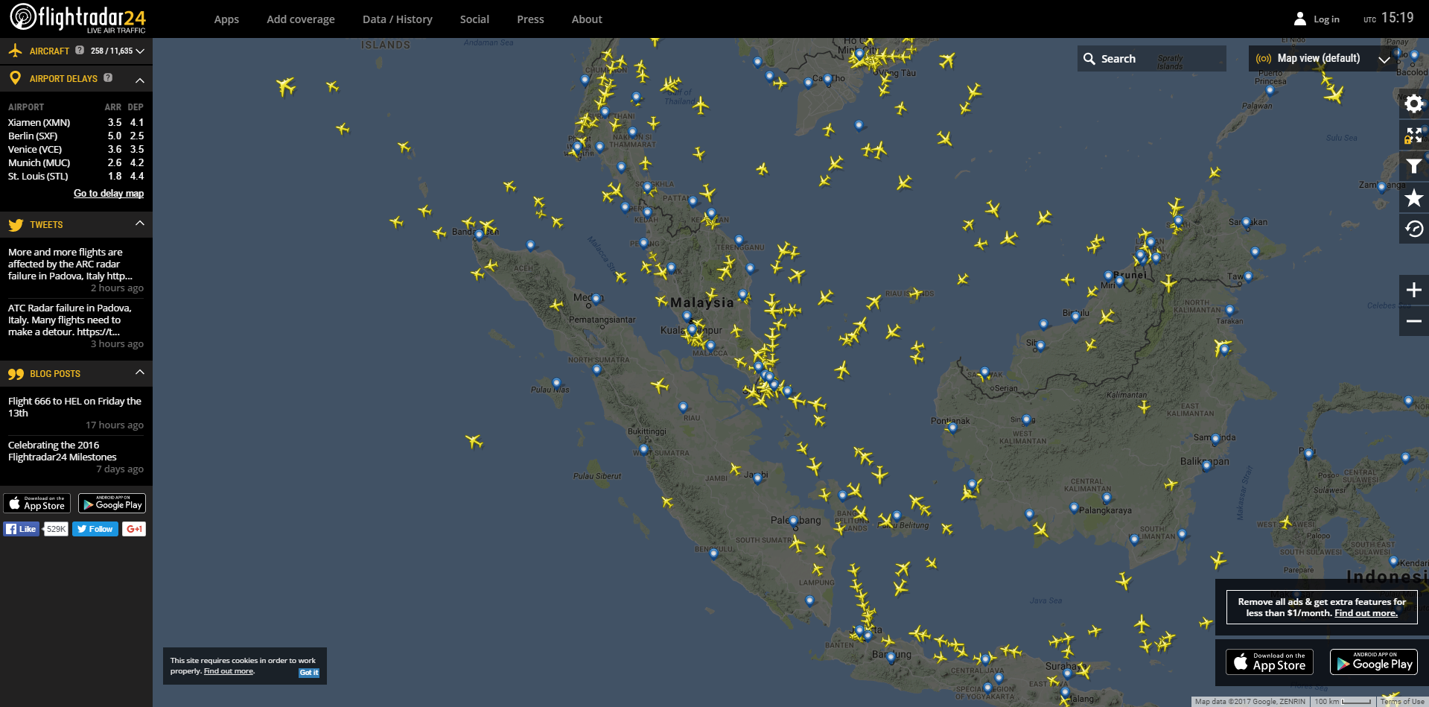Open the ATC Radar failure in Padova tweet
The width and height of the screenshot is (1429, 707).
pos(69,320)
